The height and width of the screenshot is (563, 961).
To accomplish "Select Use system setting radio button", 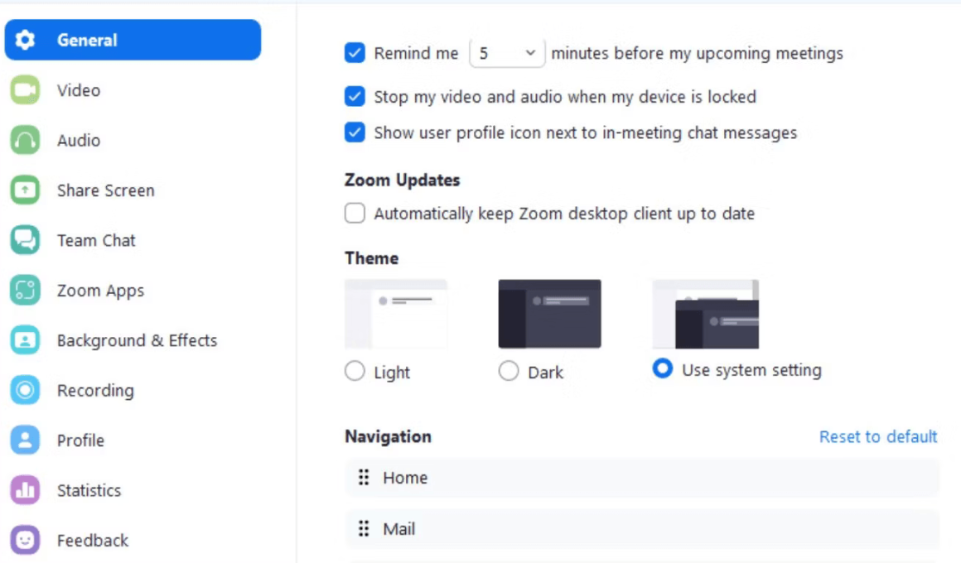I will point(663,368).
